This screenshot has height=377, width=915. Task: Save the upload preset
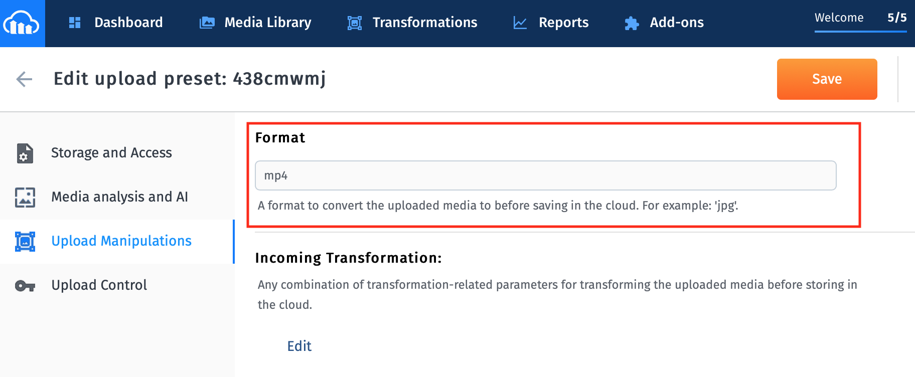(827, 79)
